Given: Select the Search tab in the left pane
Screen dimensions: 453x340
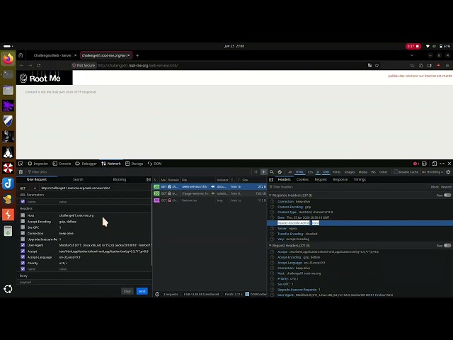Looking at the screenshot, I should (x=78, y=179).
